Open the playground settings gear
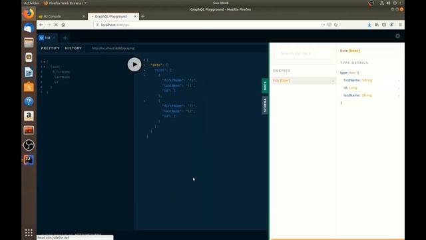The image size is (426, 240). click(x=397, y=36)
